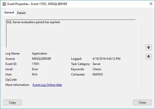The width and height of the screenshot is (155, 109).
Task: Click the 'More Information:' label
Action: point(18,85)
